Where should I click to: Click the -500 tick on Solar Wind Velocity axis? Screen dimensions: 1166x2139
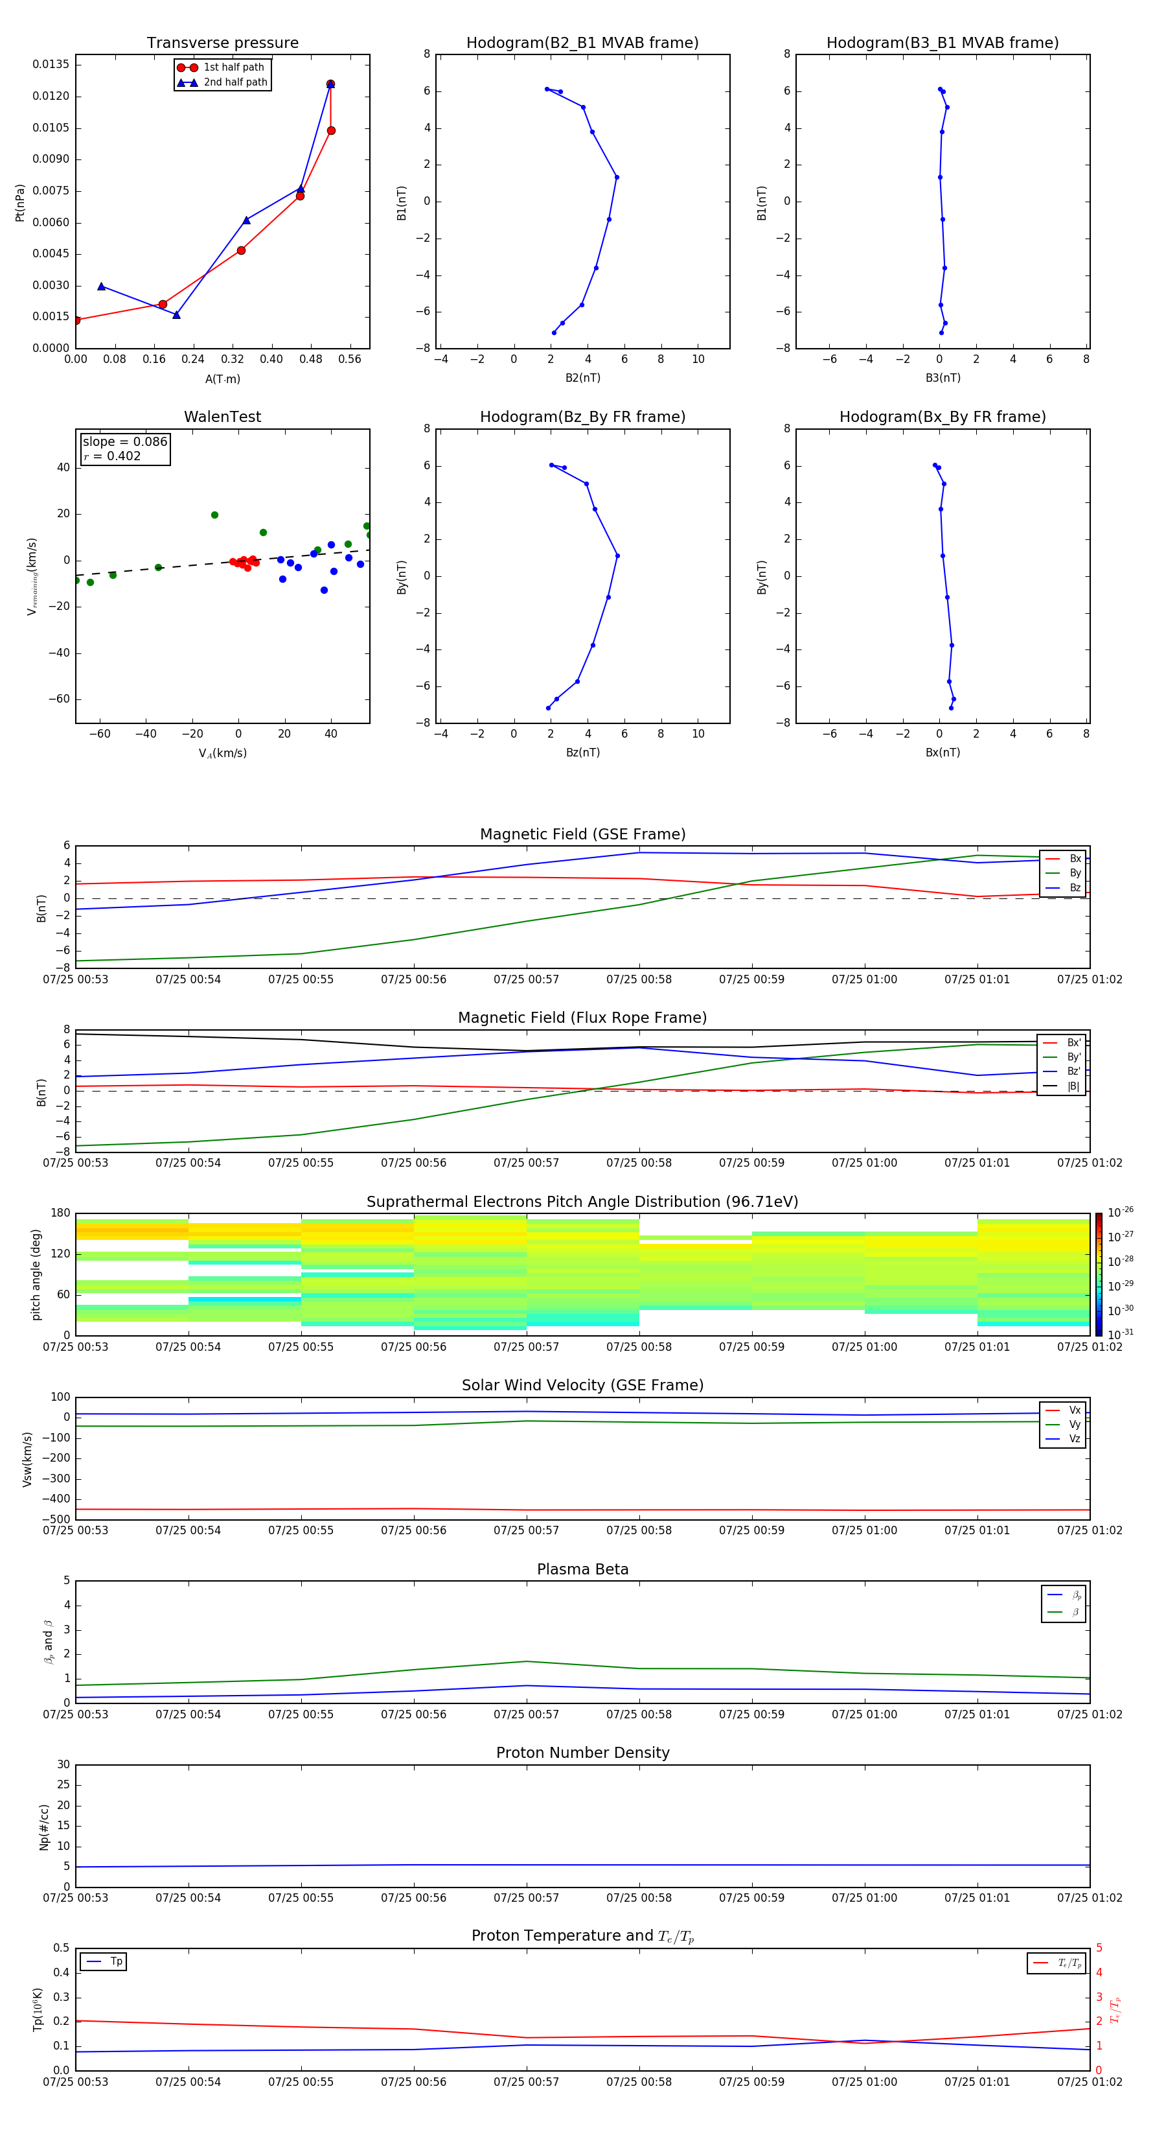pos(55,1519)
